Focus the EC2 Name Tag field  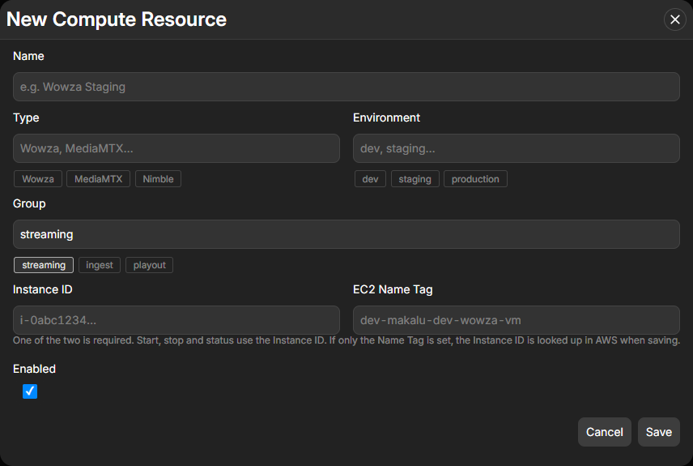517,320
